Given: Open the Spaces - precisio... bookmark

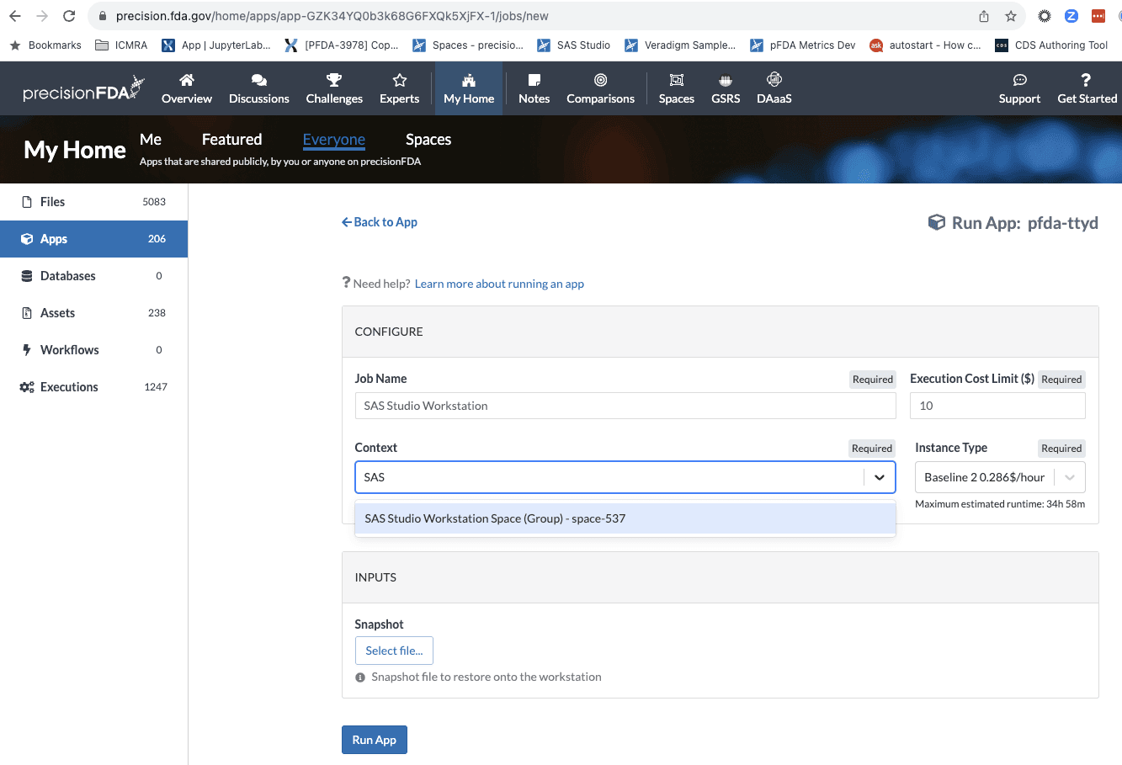Looking at the screenshot, I should (x=468, y=45).
